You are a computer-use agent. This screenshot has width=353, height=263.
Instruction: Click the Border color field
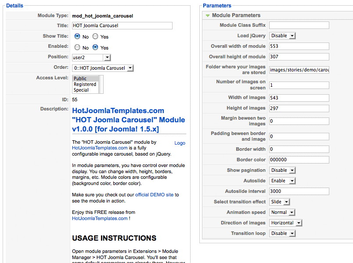click(x=299, y=160)
